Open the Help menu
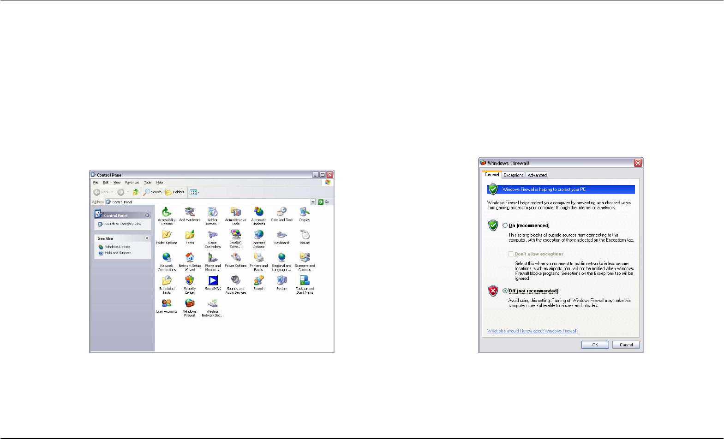 click(160, 183)
